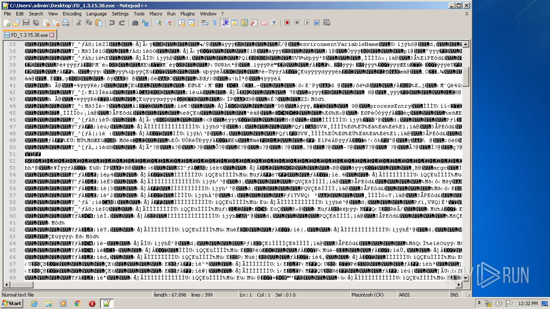The width and height of the screenshot is (550, 309).
Task: Paste from clipboard toolbar icon
Action: [99, 23]
